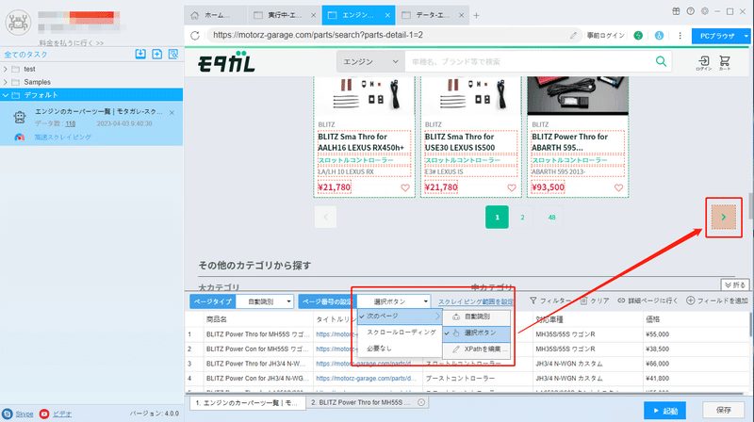Click the new task plus icon
Viewport: 754px width, 422px height.
(x=156, y=54)
